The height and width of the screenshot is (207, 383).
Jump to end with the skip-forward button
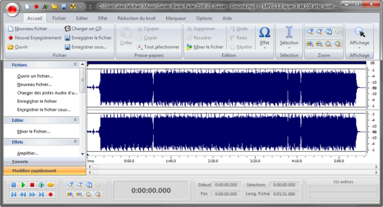tap(41, 194)
